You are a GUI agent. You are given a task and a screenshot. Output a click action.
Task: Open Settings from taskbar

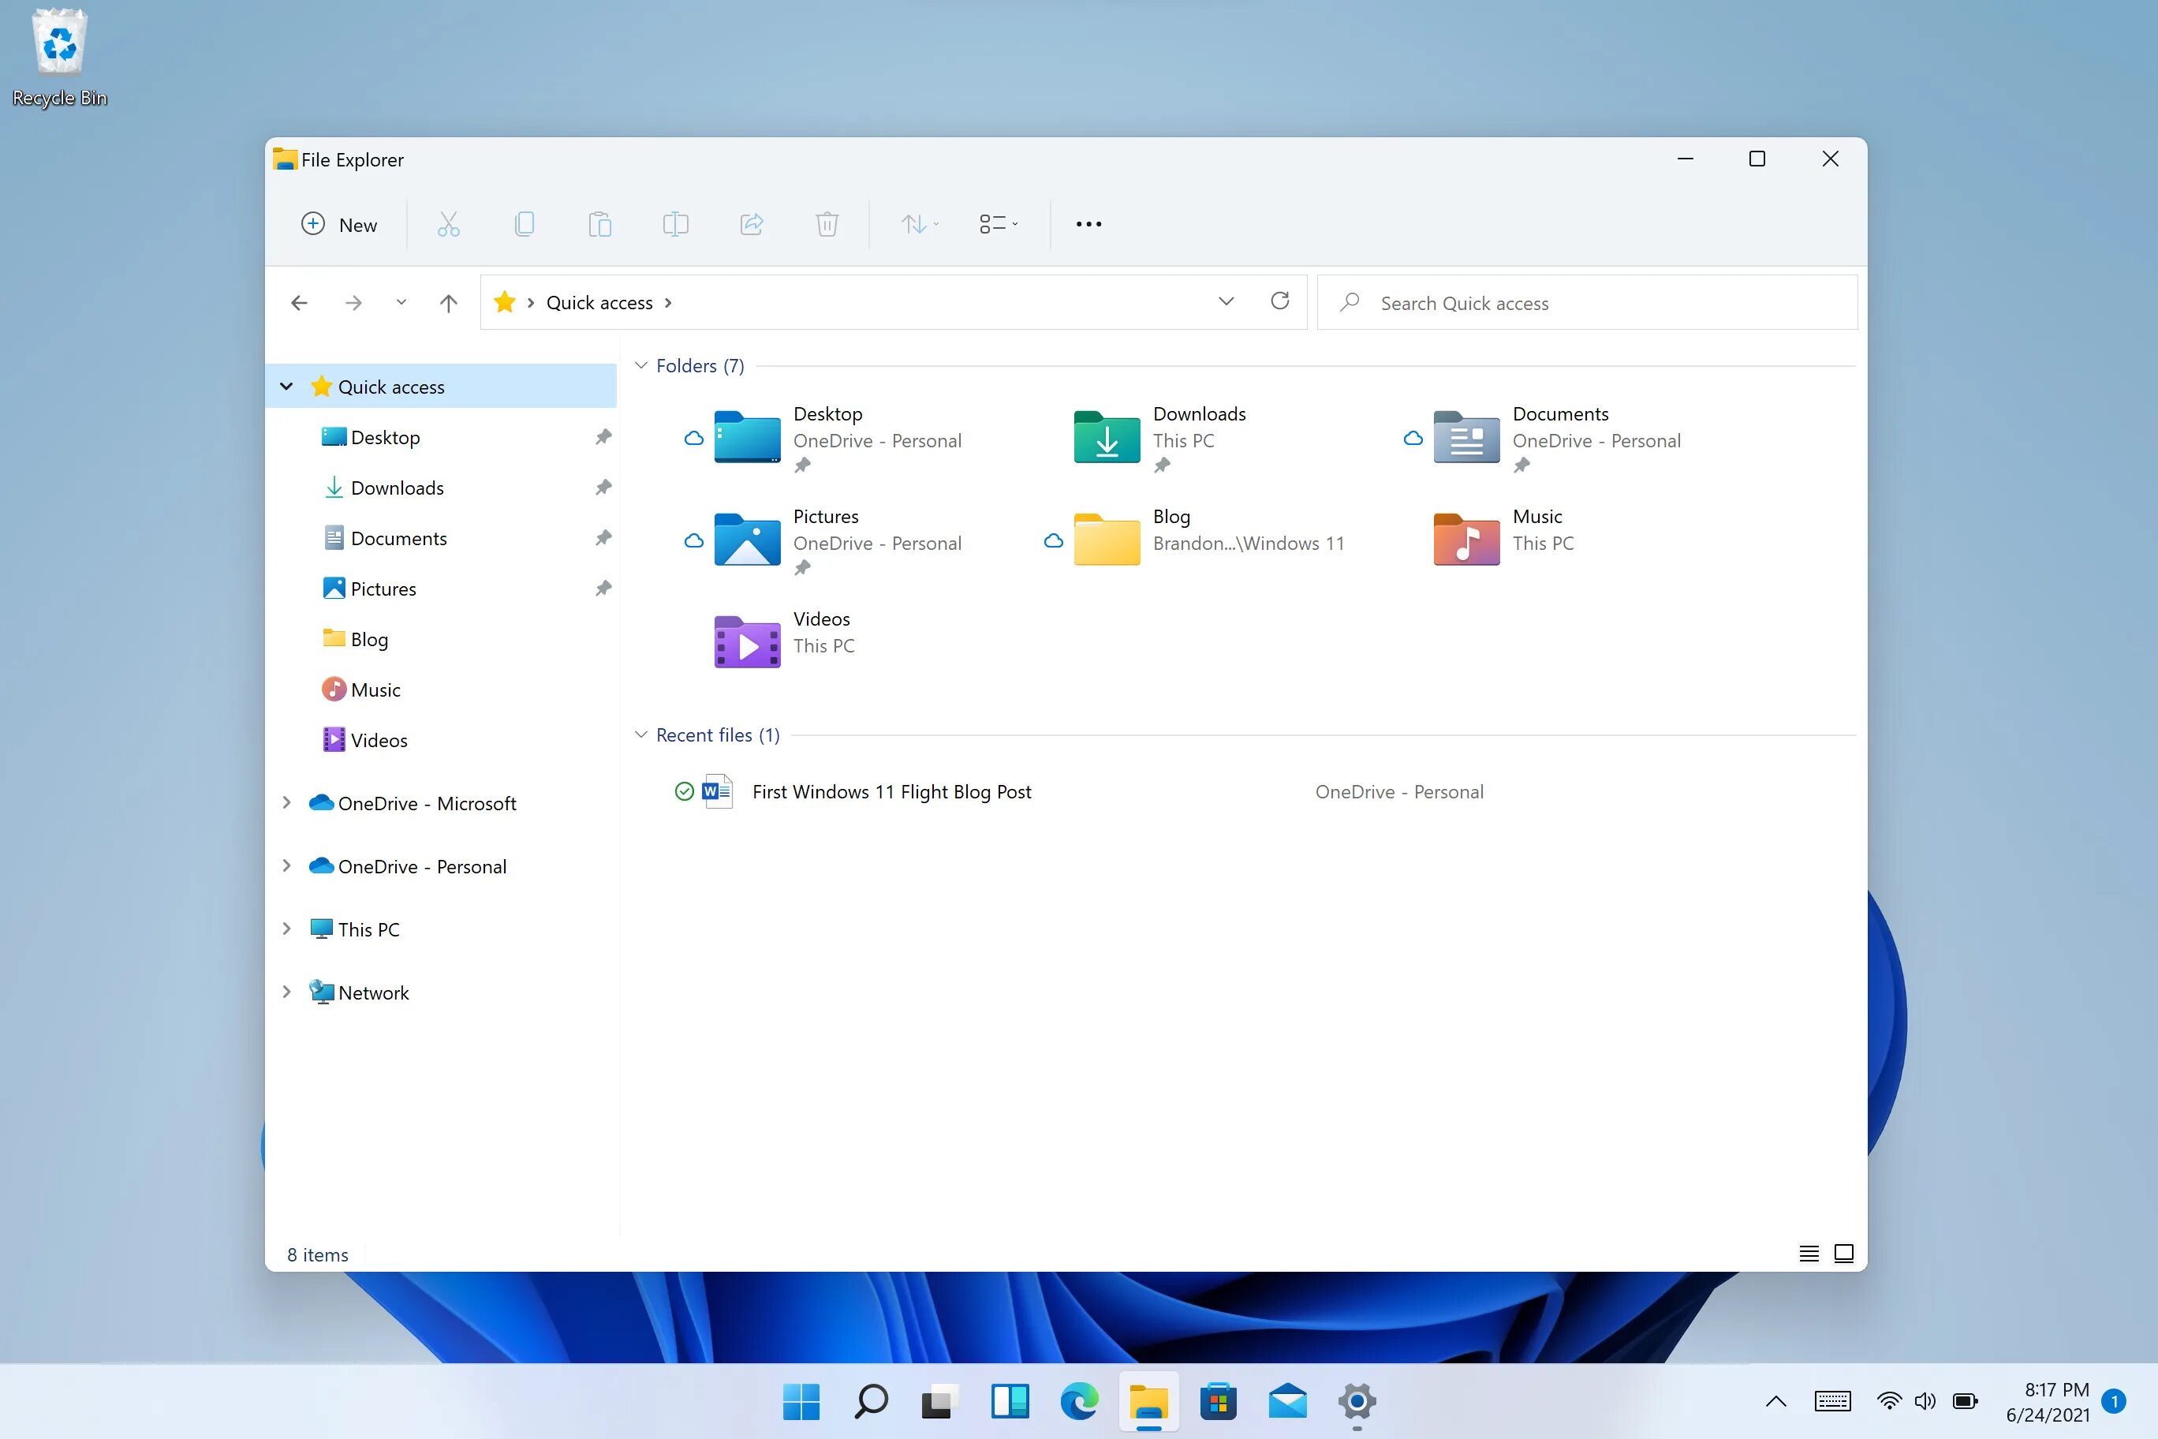(1357, 1399)
